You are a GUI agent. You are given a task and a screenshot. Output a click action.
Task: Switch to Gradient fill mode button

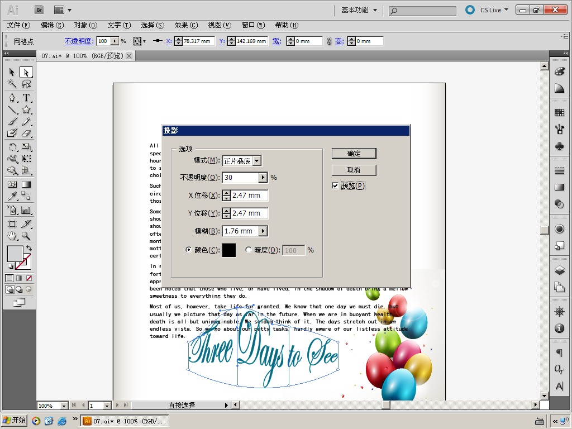(x=19, y=278)
